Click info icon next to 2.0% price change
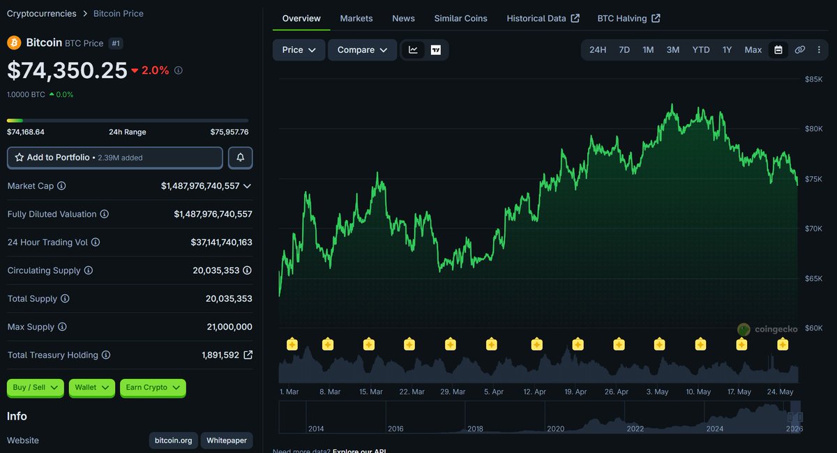837x453 pixels. [x=179, y=70]
